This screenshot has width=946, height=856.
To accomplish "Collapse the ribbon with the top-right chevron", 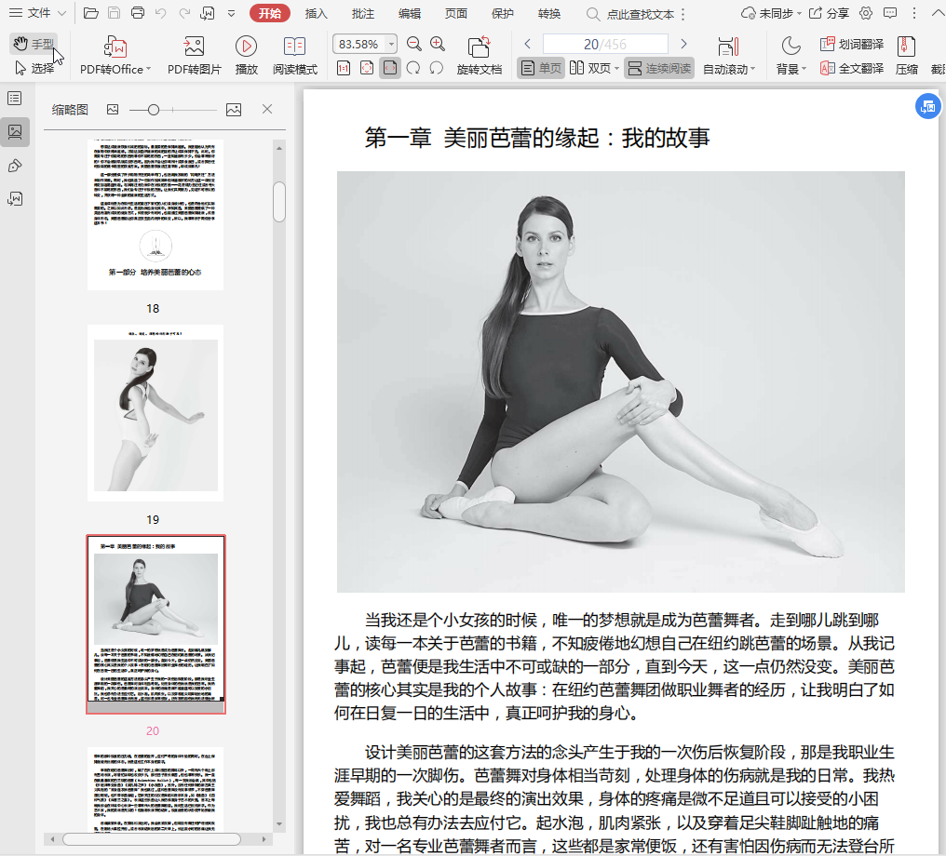I will 937,13.
